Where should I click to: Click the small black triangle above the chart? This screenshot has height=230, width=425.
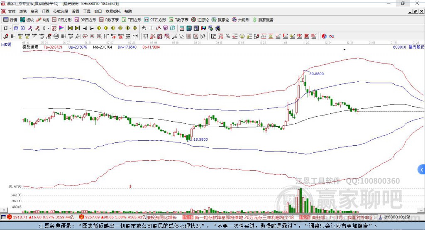coord(344,50)
